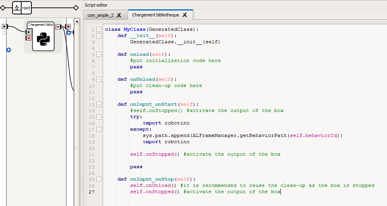
Task: Click the onStopped output port of Chargement box
Action: click(x=58, y=27)
